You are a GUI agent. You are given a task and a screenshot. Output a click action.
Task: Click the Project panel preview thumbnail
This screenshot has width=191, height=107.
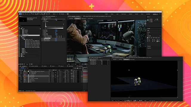[23, 20]
